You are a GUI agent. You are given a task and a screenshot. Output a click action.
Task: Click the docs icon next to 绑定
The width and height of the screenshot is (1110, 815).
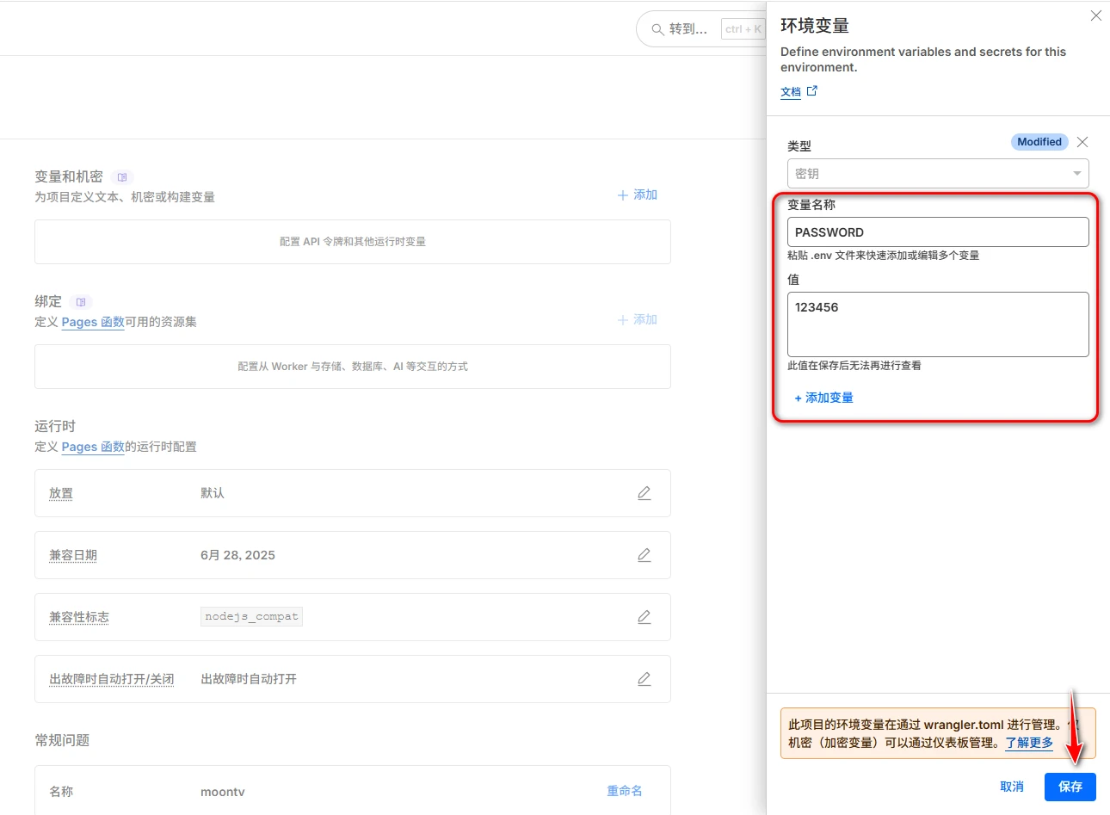tap(81, 302)
